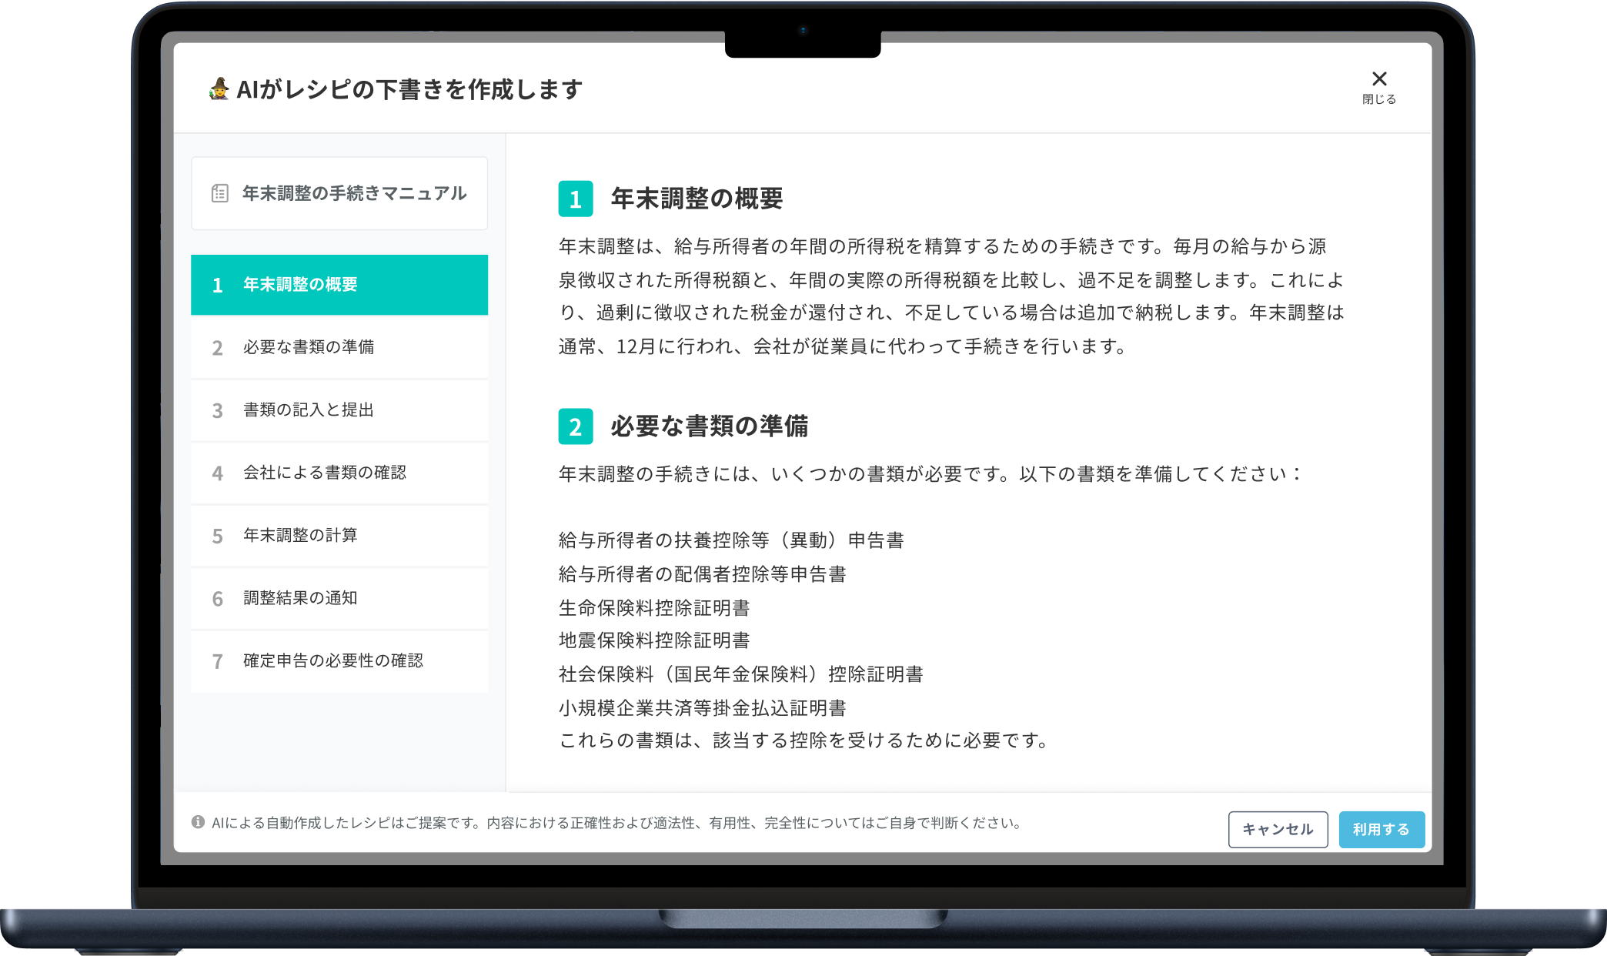Click teal number 1 badge in content

575,199
